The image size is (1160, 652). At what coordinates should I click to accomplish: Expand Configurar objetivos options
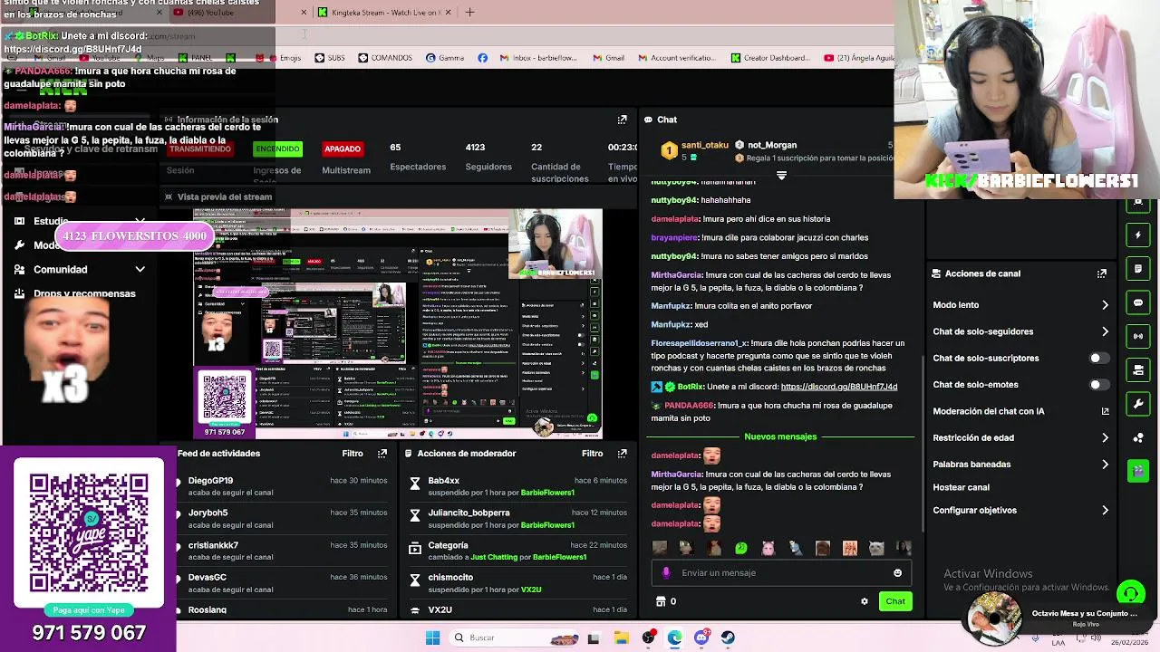click(x=1105, y=511)
